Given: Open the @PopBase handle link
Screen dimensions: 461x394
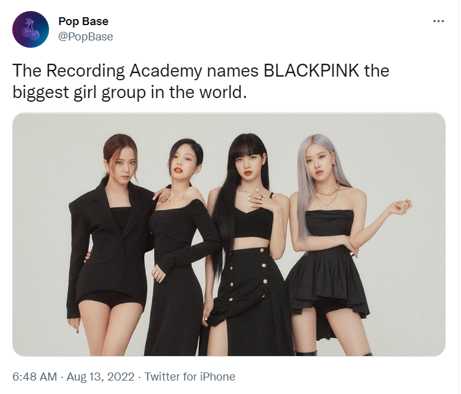Looking at the screenshot, I should (86, 37).
